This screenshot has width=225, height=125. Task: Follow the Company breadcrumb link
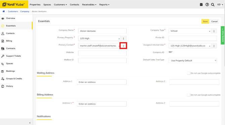click(25, 11)
